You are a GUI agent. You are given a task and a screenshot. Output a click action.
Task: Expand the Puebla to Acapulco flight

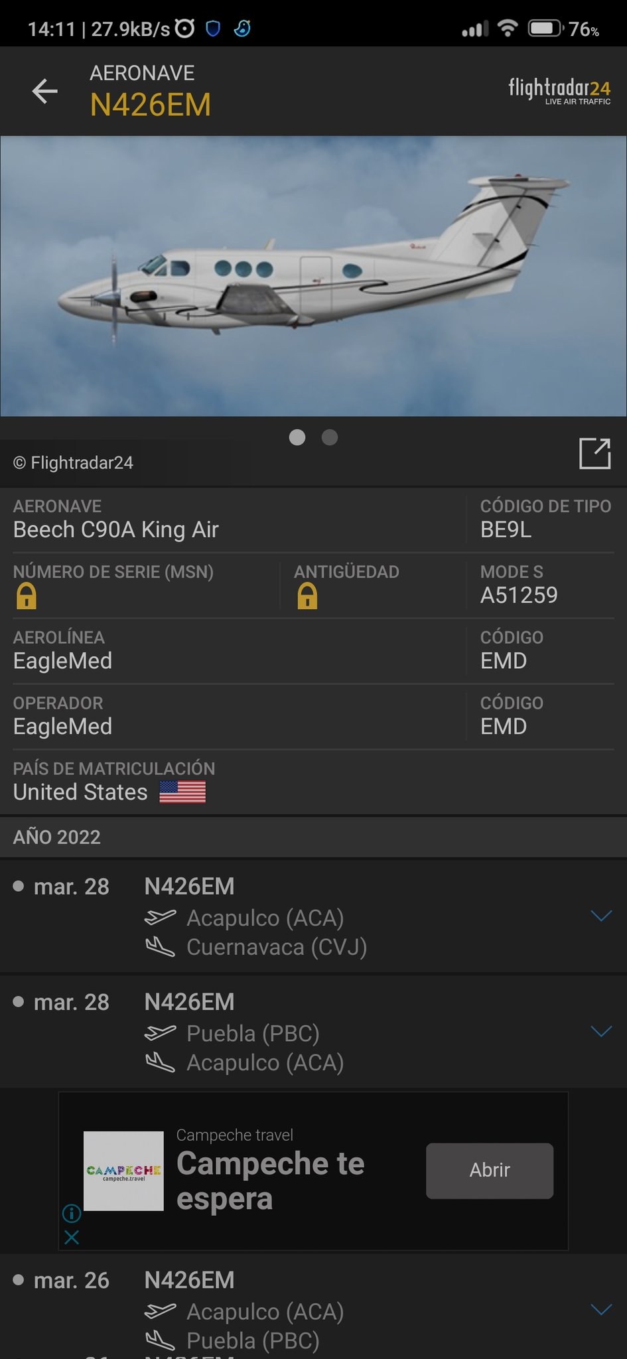click(x=601, y=1031)
